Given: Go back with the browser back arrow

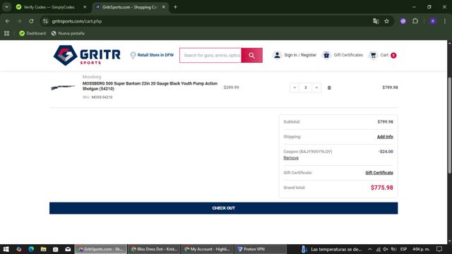Looking at the screenshot, I should 8,21.
